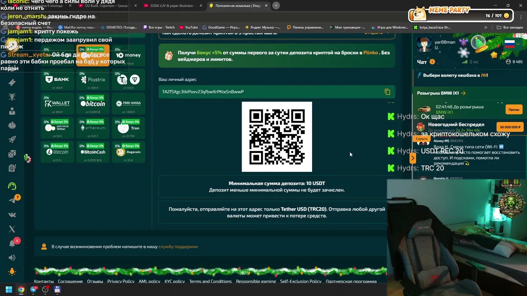
Task: Open the support service link
Action: (x=178, y=247)
